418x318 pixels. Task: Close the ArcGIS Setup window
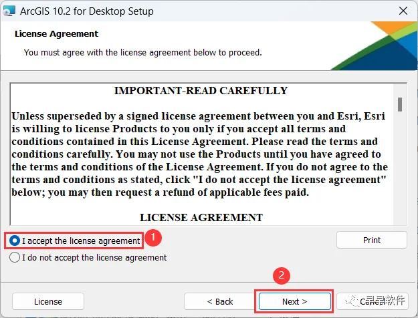pyautogui.click(x=403, y=11)
